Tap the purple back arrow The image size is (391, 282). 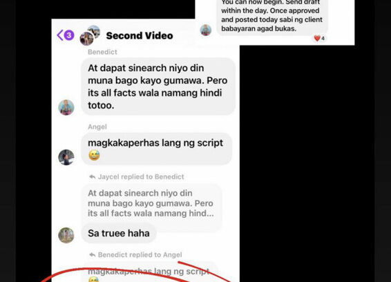(x=60, y=35)
